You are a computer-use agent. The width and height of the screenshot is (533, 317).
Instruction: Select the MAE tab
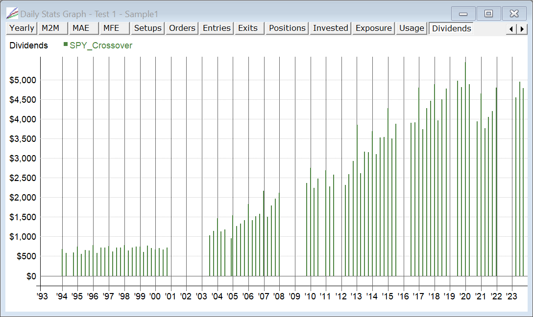point(81,28)
